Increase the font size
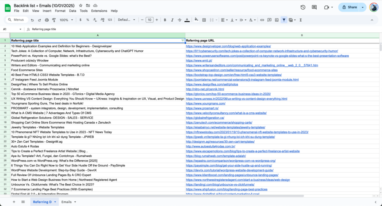 point(157,20)
